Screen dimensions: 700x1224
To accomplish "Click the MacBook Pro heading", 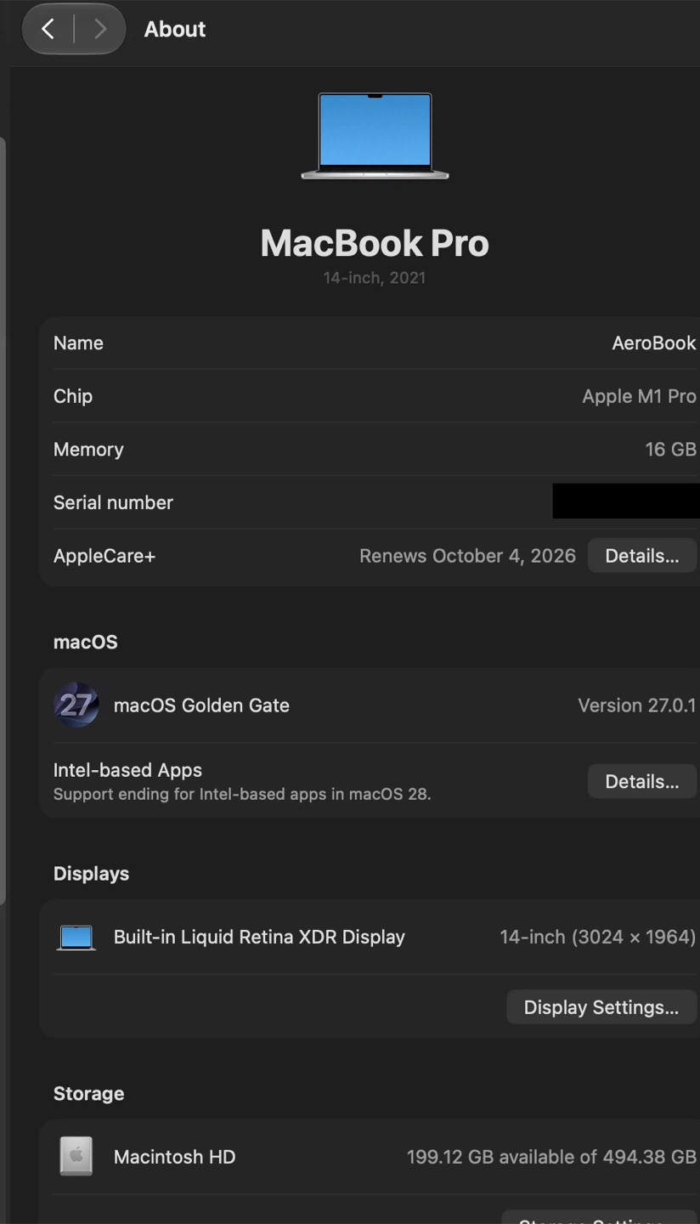I will point(375,243).
